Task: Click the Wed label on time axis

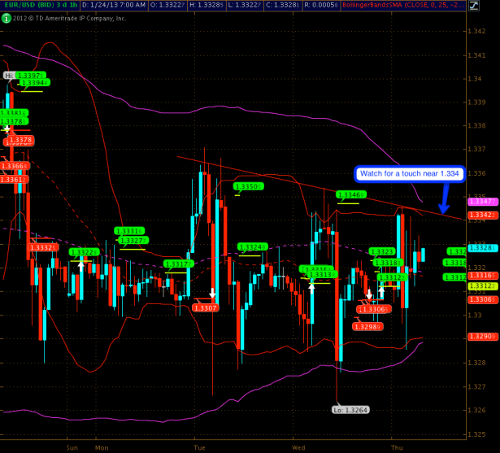Action: [298, 446]
